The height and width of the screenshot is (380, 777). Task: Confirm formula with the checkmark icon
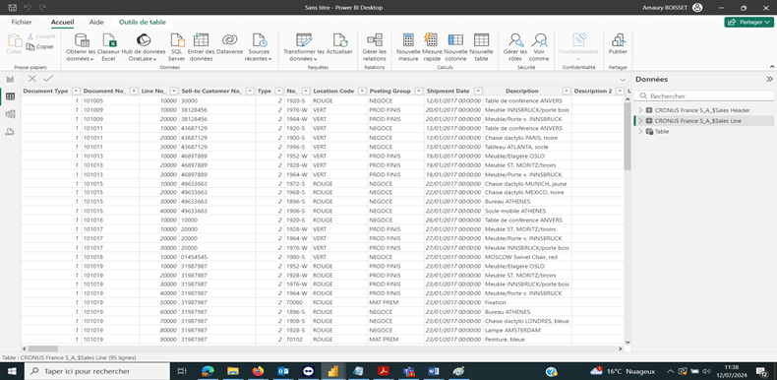pyautogui.click(x=48, y=79)
